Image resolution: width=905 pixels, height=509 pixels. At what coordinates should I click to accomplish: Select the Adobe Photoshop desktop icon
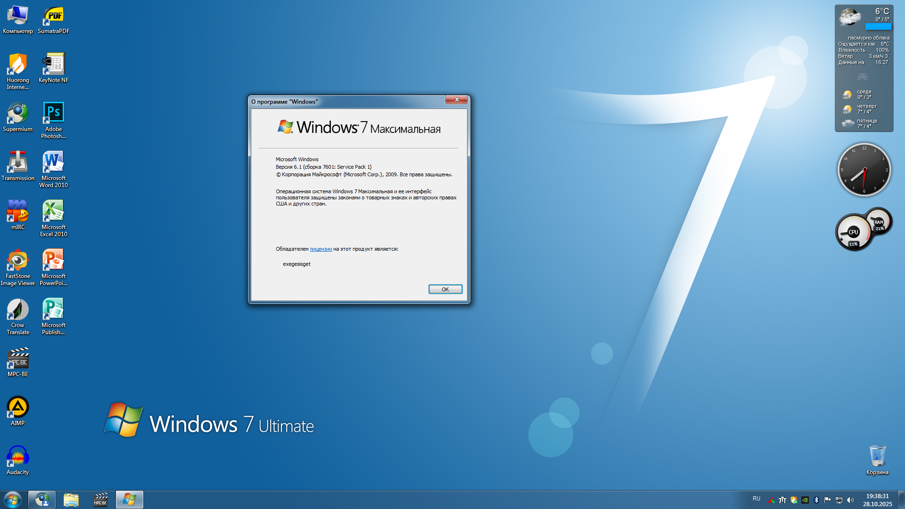pyautogui.click(x=53, y=120)
